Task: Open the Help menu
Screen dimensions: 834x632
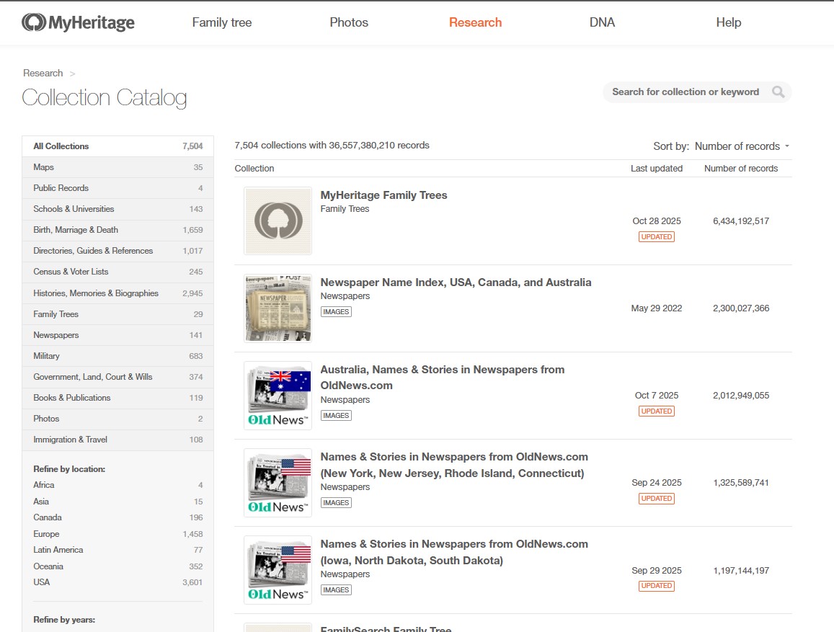Action: [728, 22]
